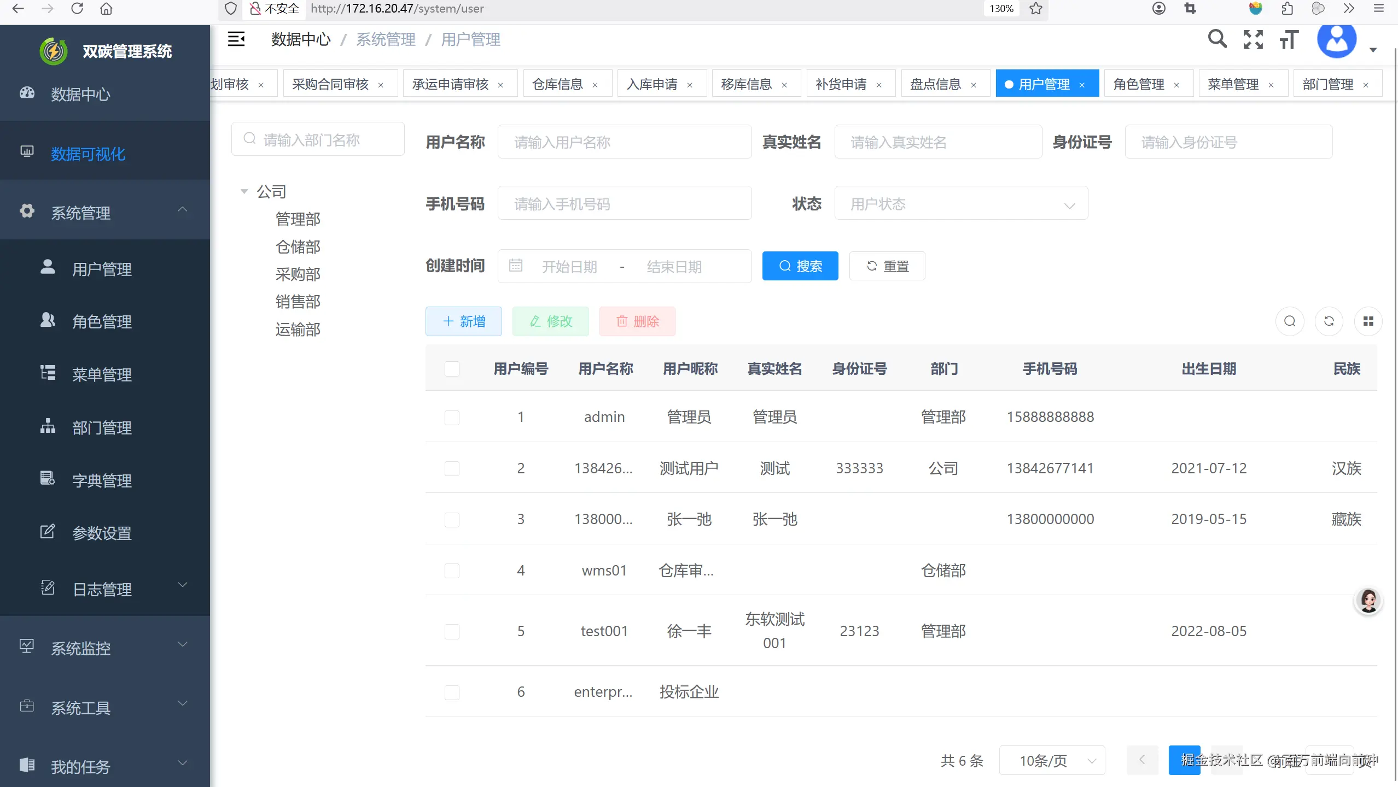Open the avatar account dropdown arrow
1398x787 pixels.
coord(1373,50)
